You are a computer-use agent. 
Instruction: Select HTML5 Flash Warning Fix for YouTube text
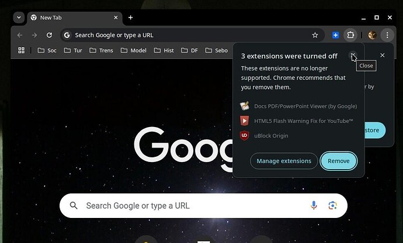coord(304,121)
